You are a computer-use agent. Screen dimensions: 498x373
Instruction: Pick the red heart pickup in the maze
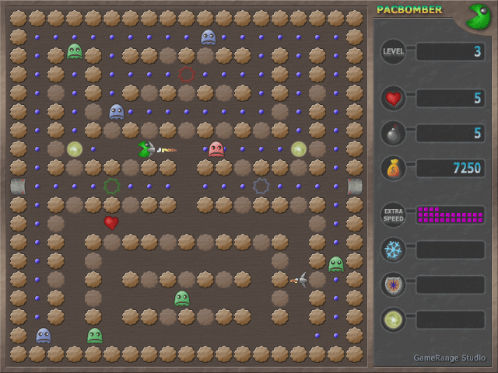point(111,223)
